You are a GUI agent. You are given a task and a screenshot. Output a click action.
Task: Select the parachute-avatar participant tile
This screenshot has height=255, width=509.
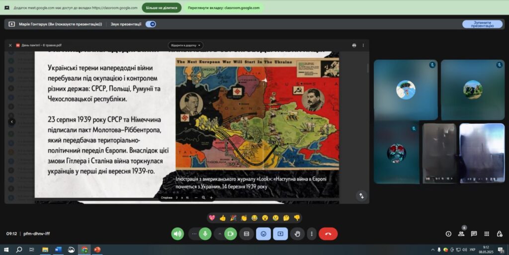click(406, 90)
